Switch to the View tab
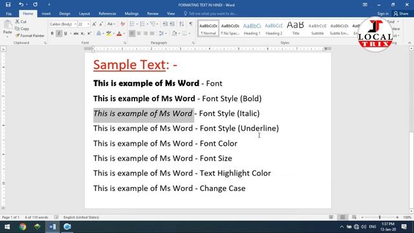Screen dimensions: 414x233 (x=171, y=14)
